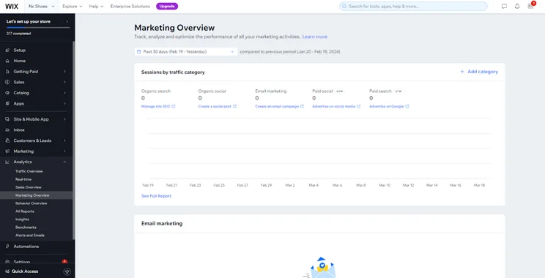Click Create a social post link

(215, 107)
